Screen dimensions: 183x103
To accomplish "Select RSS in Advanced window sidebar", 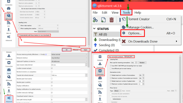I will click(9, 84).
